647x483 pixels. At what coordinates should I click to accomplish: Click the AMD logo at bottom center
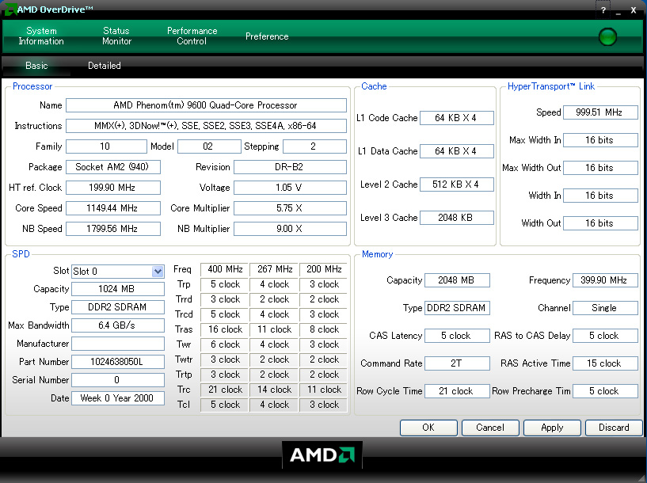[x=322, y=455]
